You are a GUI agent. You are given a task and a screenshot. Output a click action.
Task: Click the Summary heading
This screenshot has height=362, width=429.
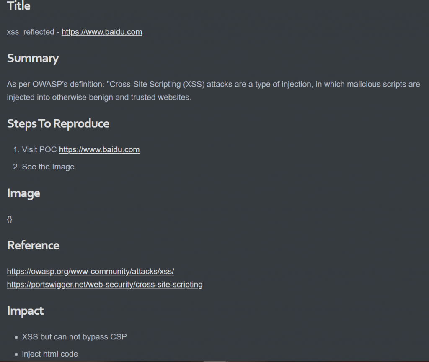33,58
